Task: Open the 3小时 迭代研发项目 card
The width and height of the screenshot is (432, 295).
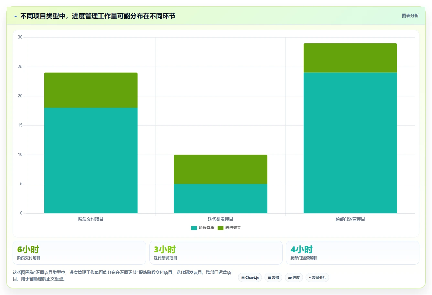Action: click(x=216, y=253)
